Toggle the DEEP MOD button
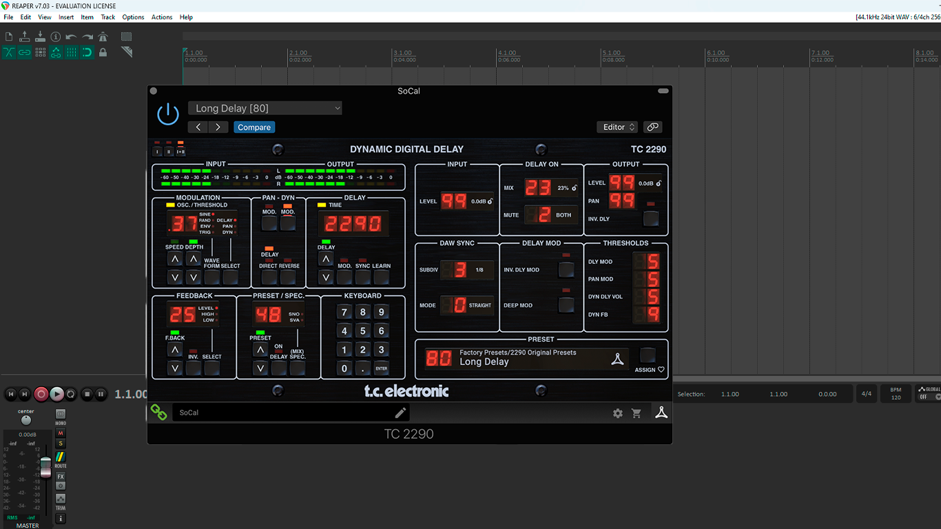 click(x=566, y=305)
